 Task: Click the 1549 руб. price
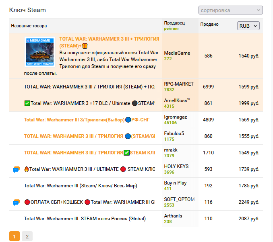[249, 153]
